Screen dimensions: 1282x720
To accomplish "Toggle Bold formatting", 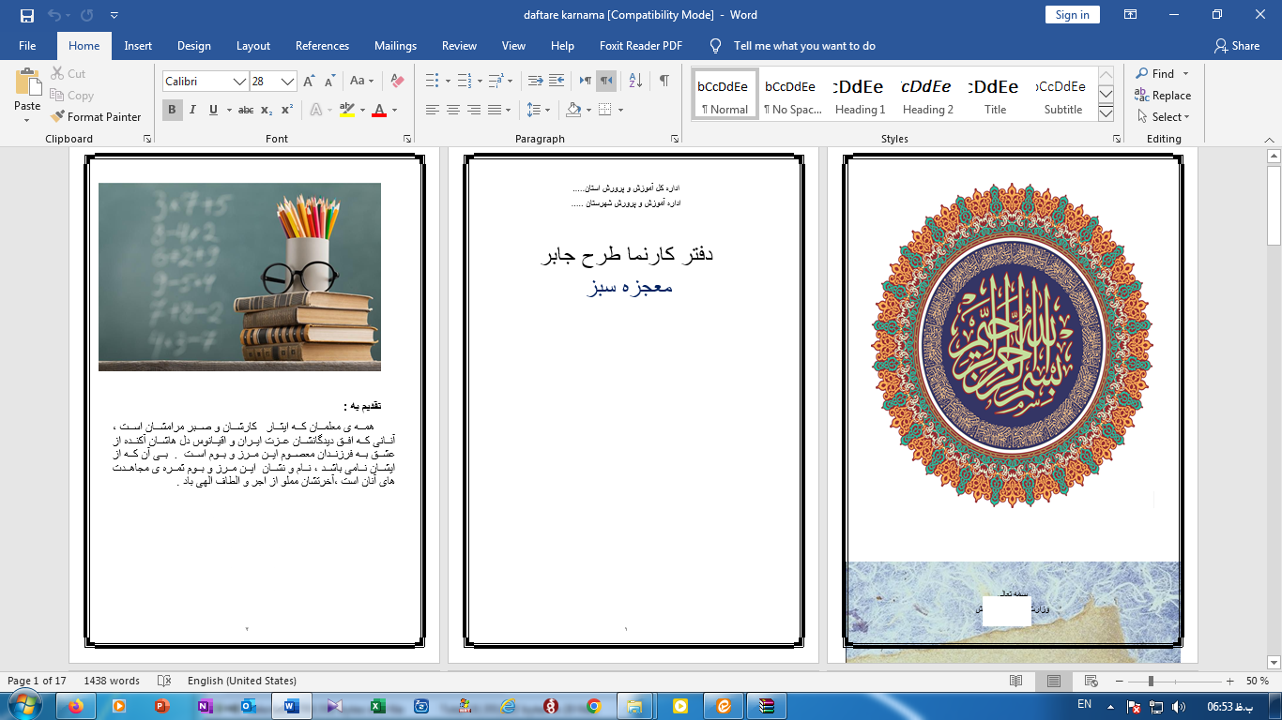I will (173, 110).
